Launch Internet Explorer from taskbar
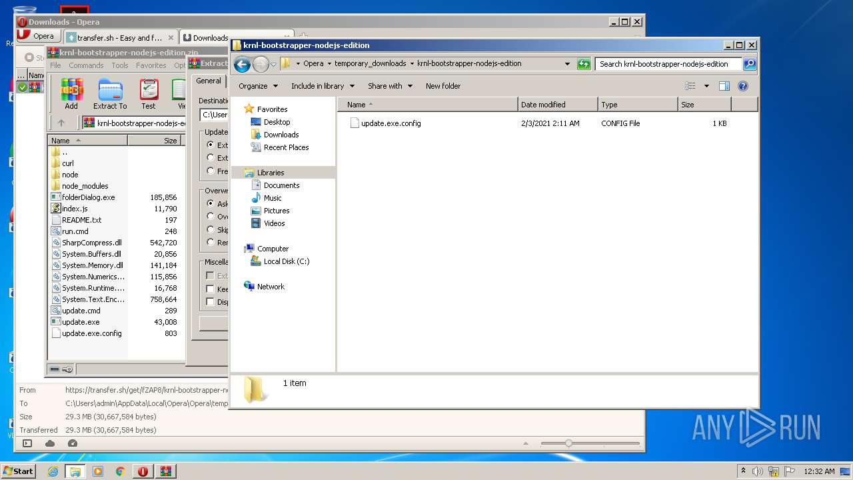Screen dimensions: 853x480 53,471
